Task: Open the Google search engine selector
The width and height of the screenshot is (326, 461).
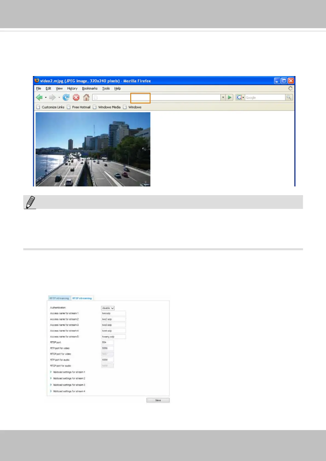Action: [240, 97]
